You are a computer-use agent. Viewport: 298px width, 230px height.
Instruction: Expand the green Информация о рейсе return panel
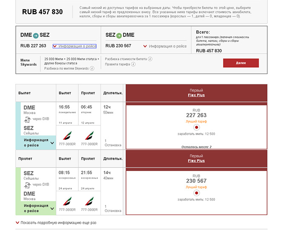click(38, 208)
